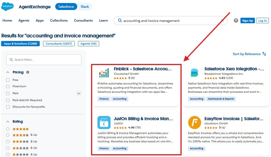
Task: Click Dashboards & Reports tag on Xero card
Action: (221, 99)
